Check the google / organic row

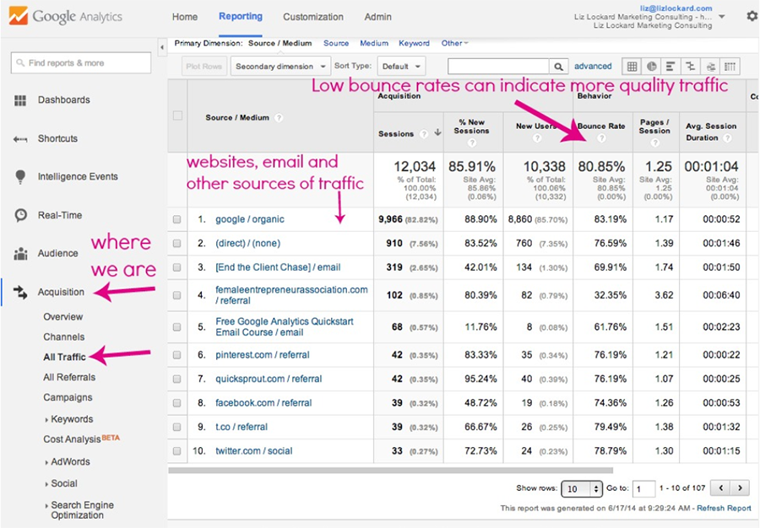click(177, 219)
